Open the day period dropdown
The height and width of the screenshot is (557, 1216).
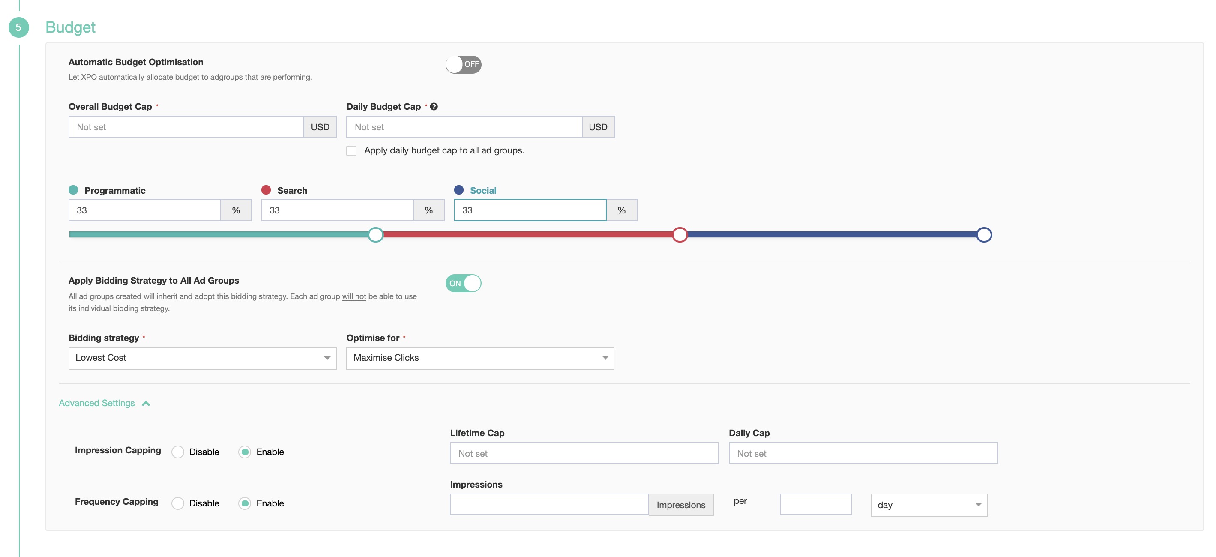tap(928, 505)
